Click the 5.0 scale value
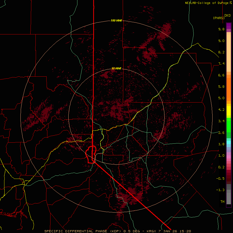 tap(221, 98)
